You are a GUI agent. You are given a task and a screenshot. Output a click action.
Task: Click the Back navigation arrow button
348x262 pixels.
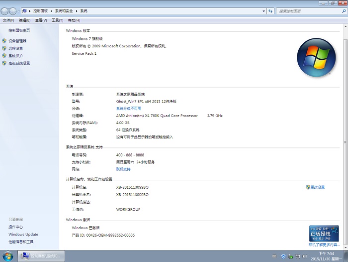pos(4,11)
